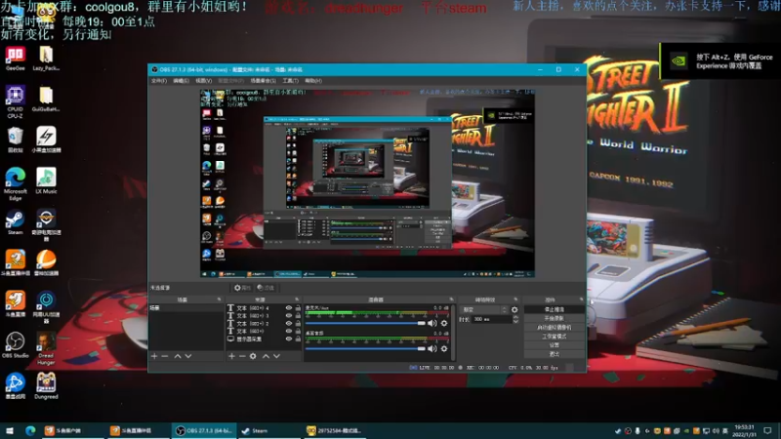Adjust the desktop audio volume slider
This screenshot has width=781, height=439.
[365, 349]
